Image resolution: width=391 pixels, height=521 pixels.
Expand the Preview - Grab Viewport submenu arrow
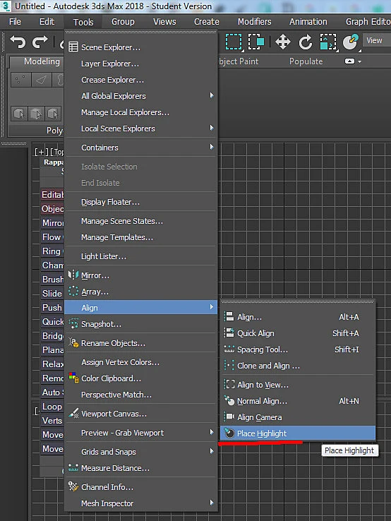[x=212, y=432]
